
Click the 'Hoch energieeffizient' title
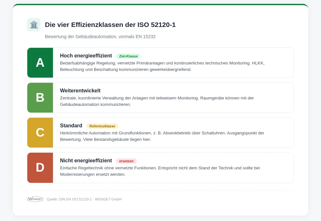tap(86, 56)
